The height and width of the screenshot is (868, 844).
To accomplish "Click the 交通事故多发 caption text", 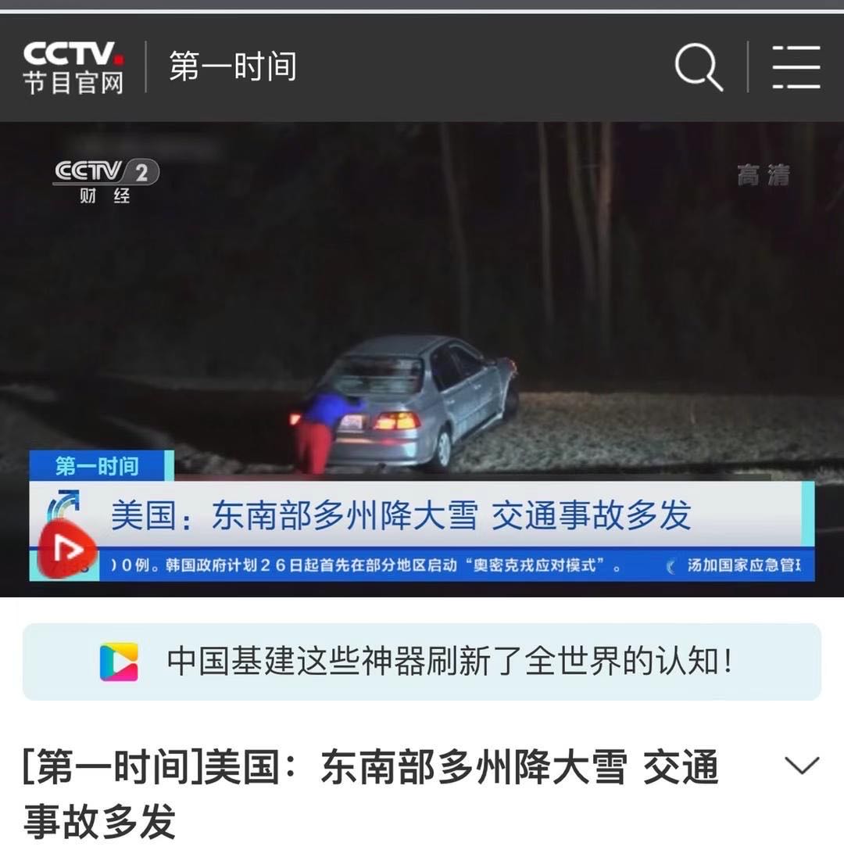I will [592, 515].
